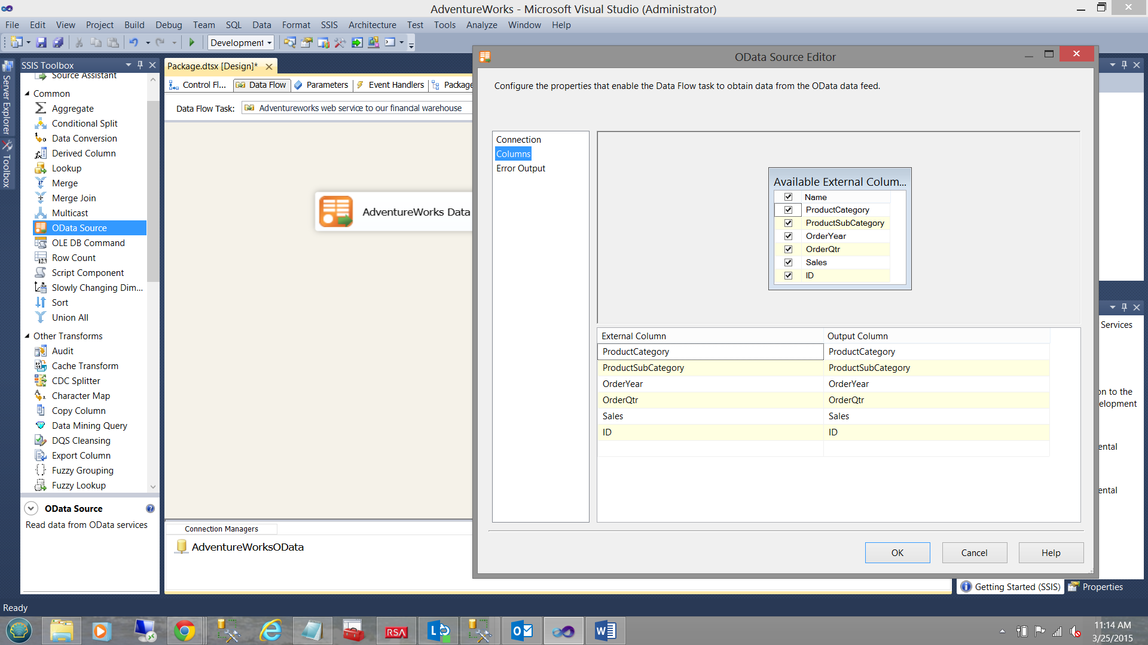
Task: Click the Undo toolbar icon
Action: (133, 42)
